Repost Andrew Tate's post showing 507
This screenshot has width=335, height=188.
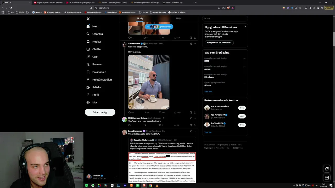146,112
